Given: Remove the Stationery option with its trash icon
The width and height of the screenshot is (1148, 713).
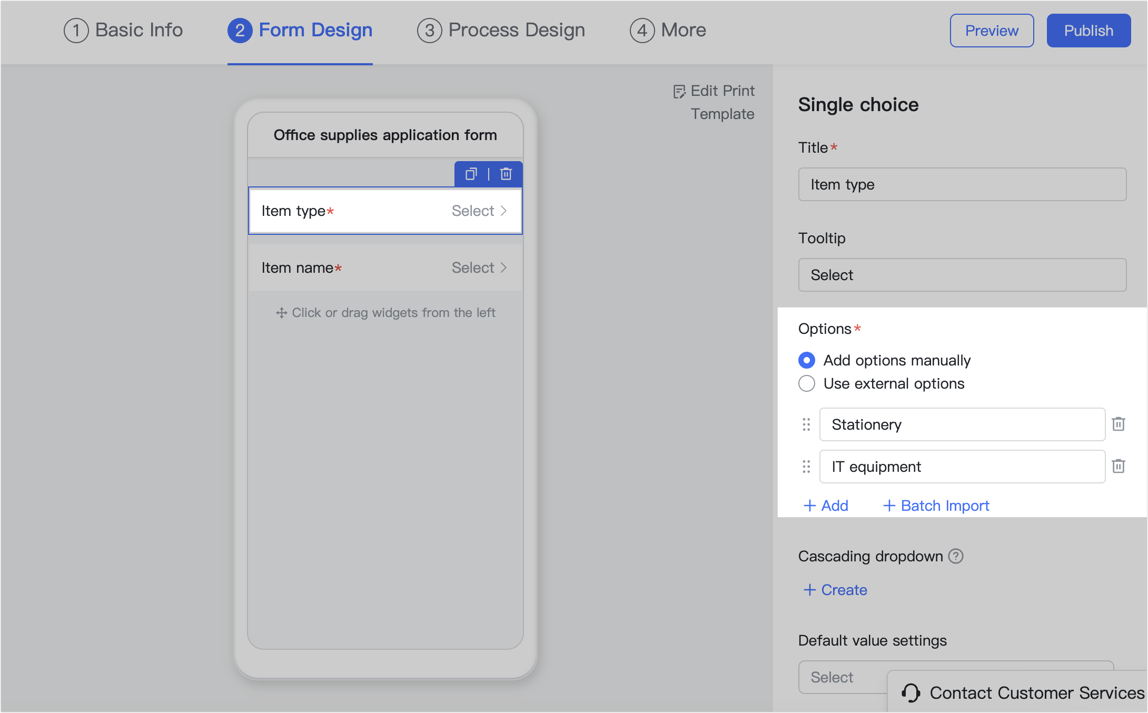Looking at the screenshot, I should (1118, 424).
